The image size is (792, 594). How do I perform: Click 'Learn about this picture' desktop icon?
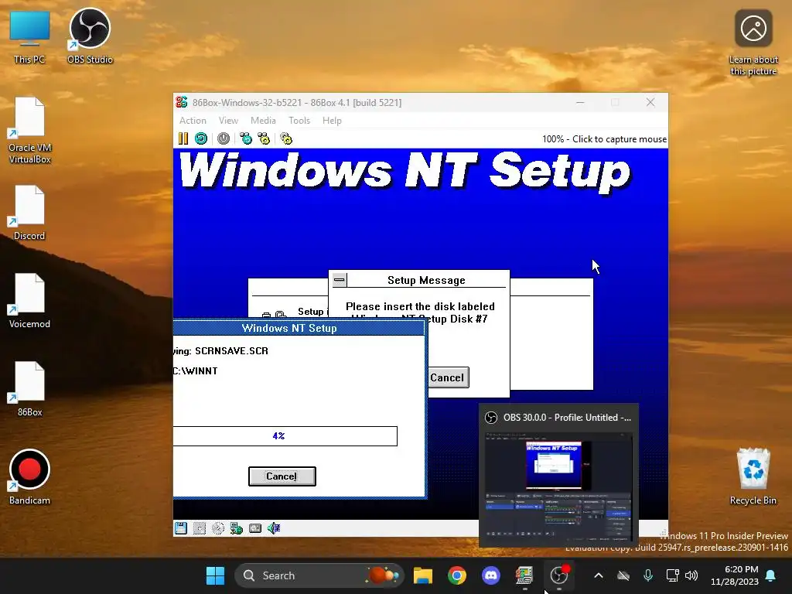(x=753, y=43)
